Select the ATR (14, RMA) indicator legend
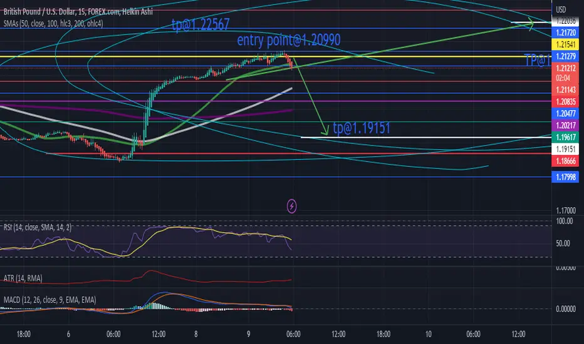This screenshot has height=344, width=584. pyautogui.click(x=23, y=278)
